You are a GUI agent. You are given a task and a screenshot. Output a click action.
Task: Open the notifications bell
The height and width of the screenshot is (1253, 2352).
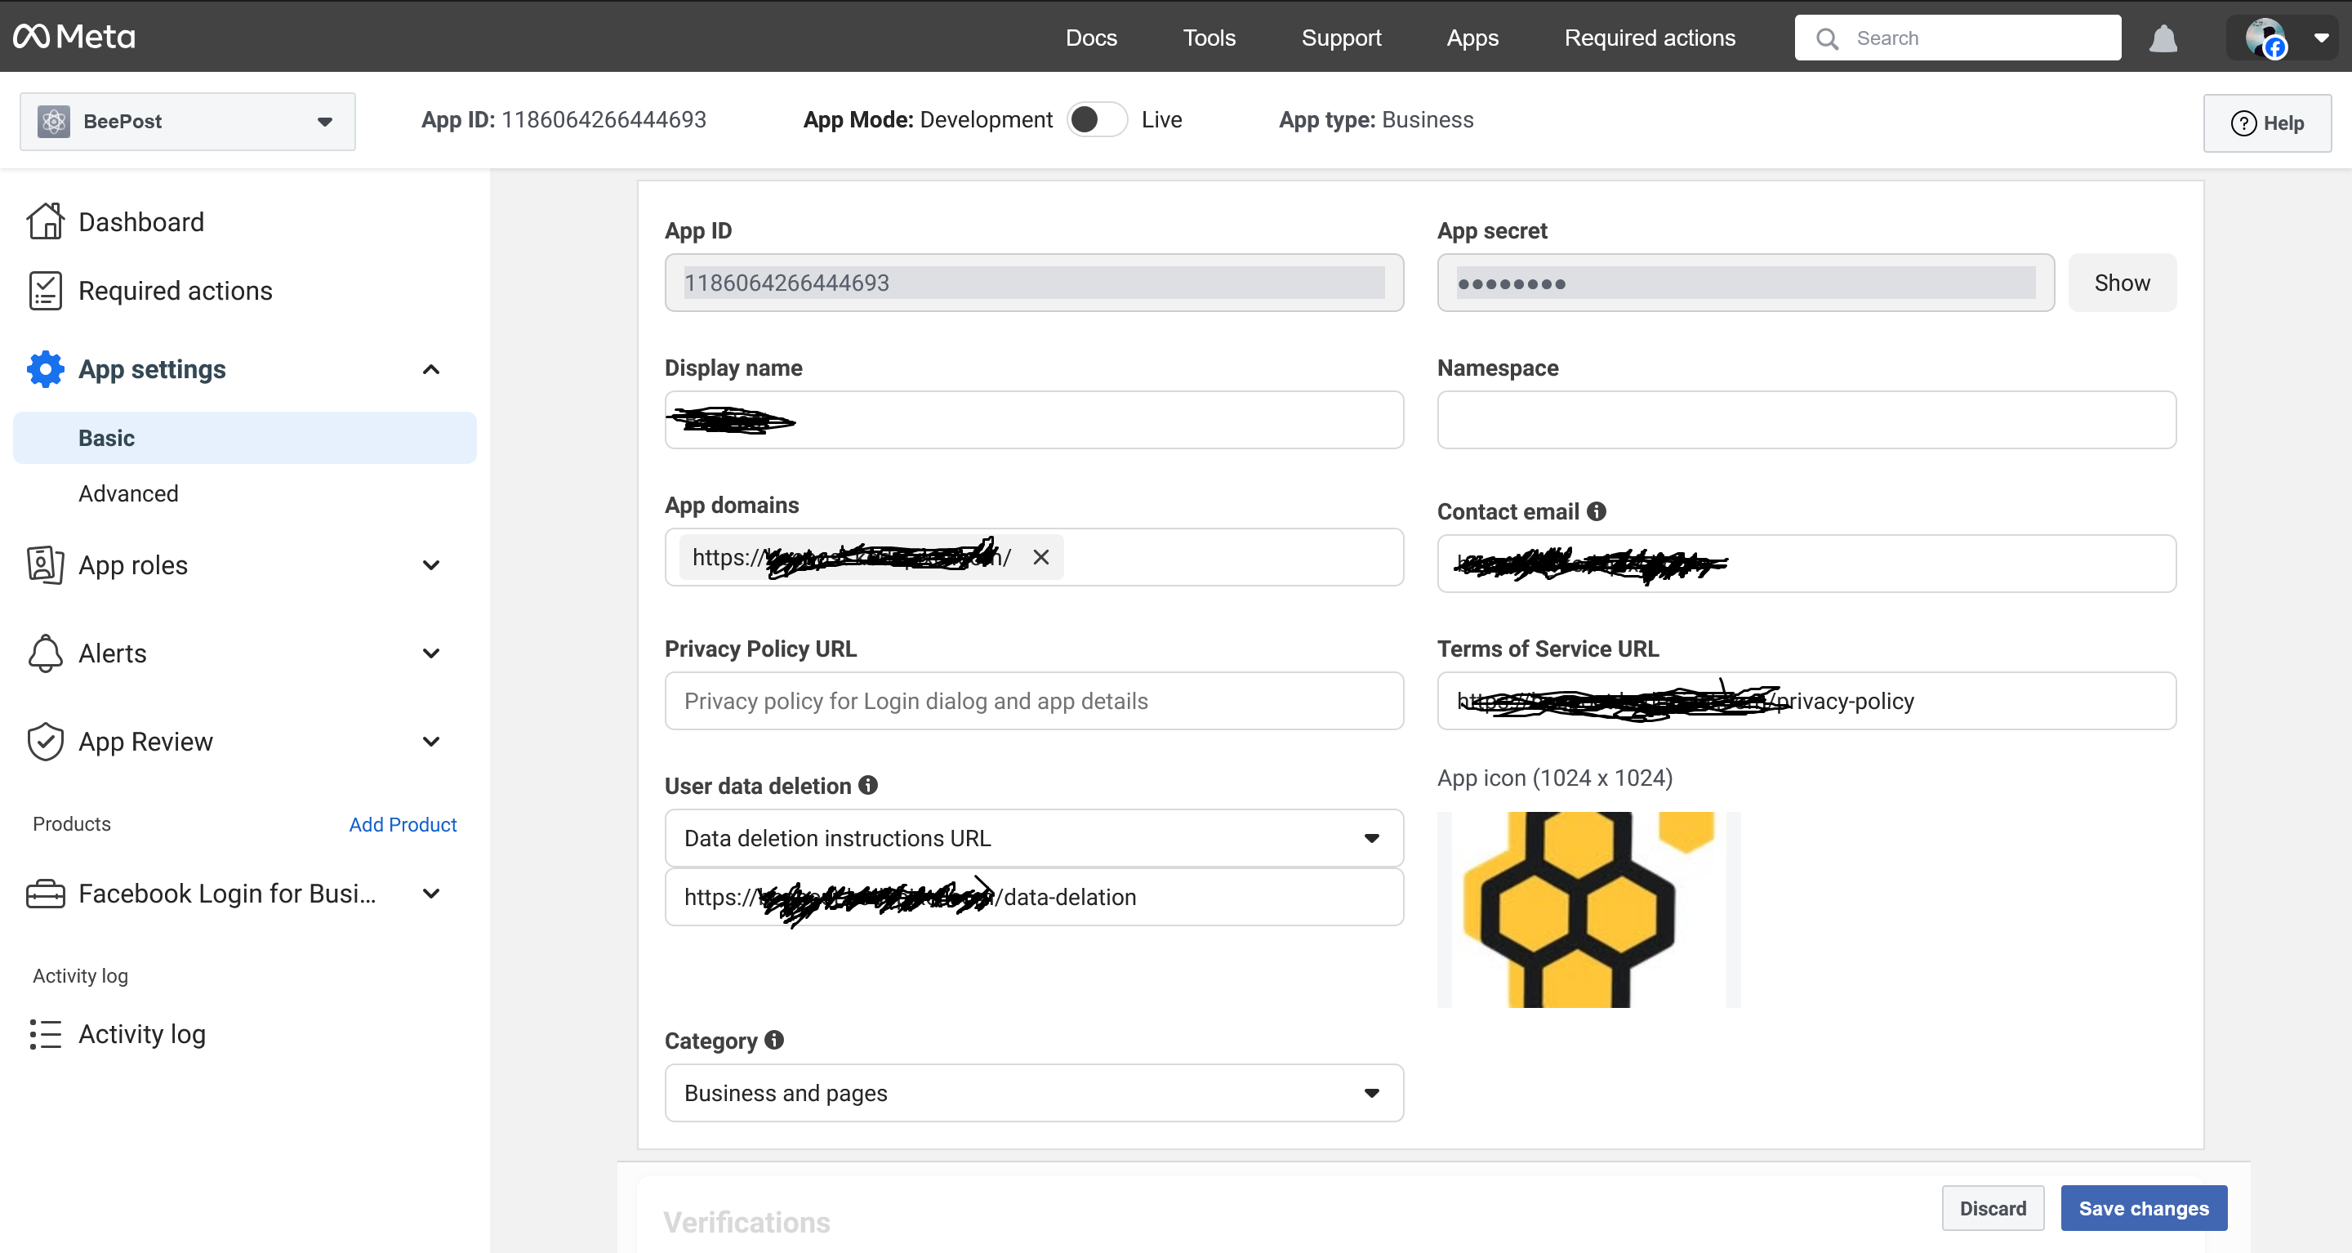pos(2163,38)
